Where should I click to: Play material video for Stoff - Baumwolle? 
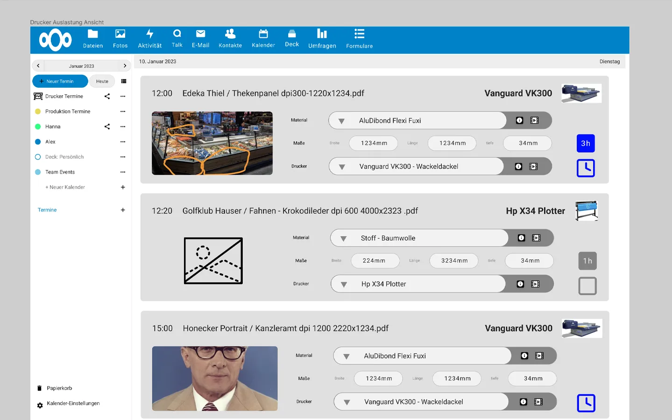tap(537, 238)
